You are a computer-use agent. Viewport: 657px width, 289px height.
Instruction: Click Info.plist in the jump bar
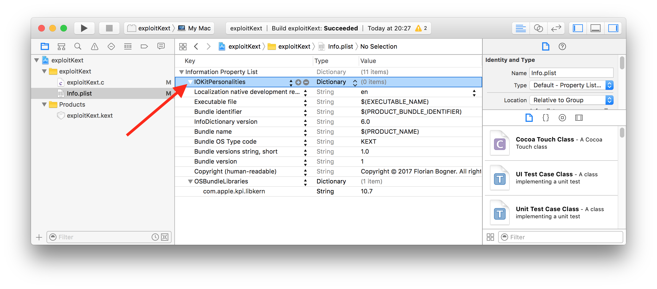[x=336, y=46]
